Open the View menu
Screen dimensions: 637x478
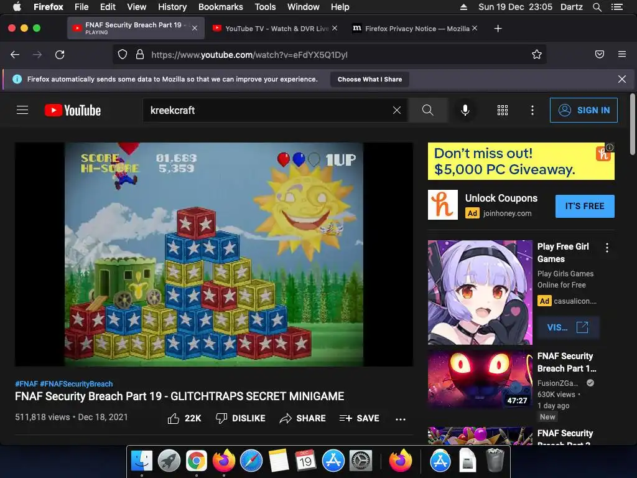[x=136, y=7]
